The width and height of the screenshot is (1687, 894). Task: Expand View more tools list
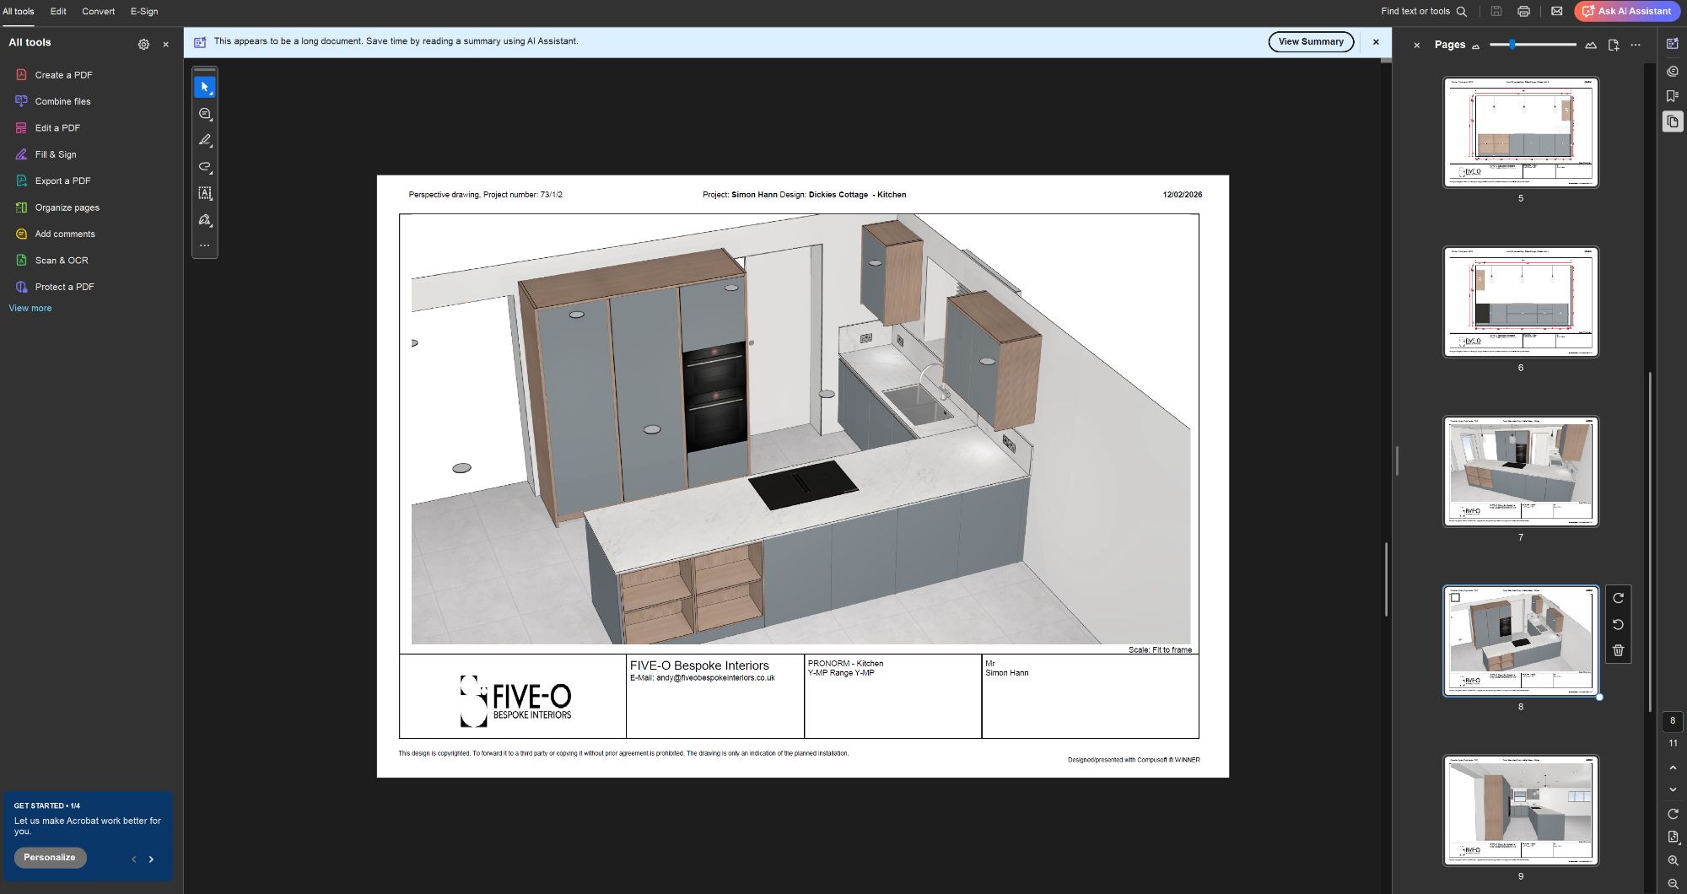(x=30, y=309)
